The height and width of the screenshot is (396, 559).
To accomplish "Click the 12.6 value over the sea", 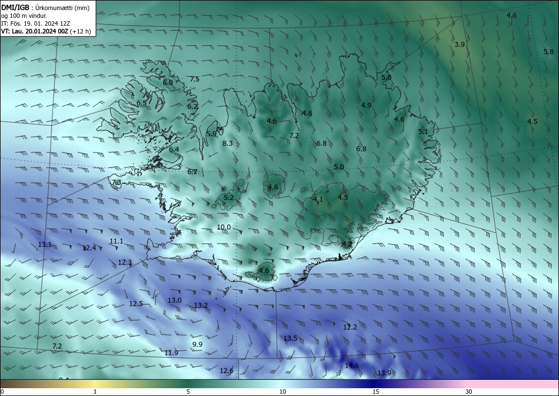I will click(x=226, y=371).
